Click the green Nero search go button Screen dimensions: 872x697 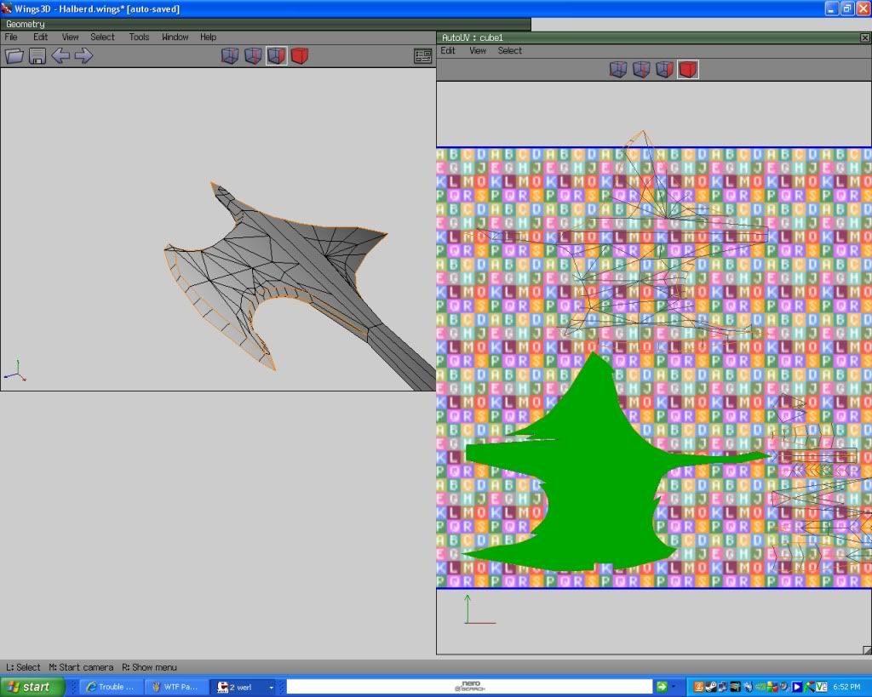click(x=662, y=687)
